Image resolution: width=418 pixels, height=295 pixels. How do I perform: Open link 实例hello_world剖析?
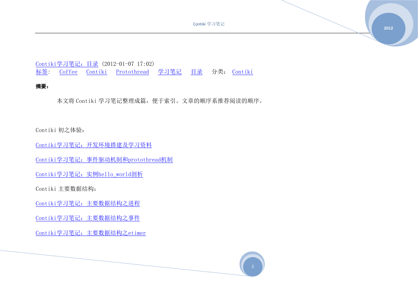89,174
